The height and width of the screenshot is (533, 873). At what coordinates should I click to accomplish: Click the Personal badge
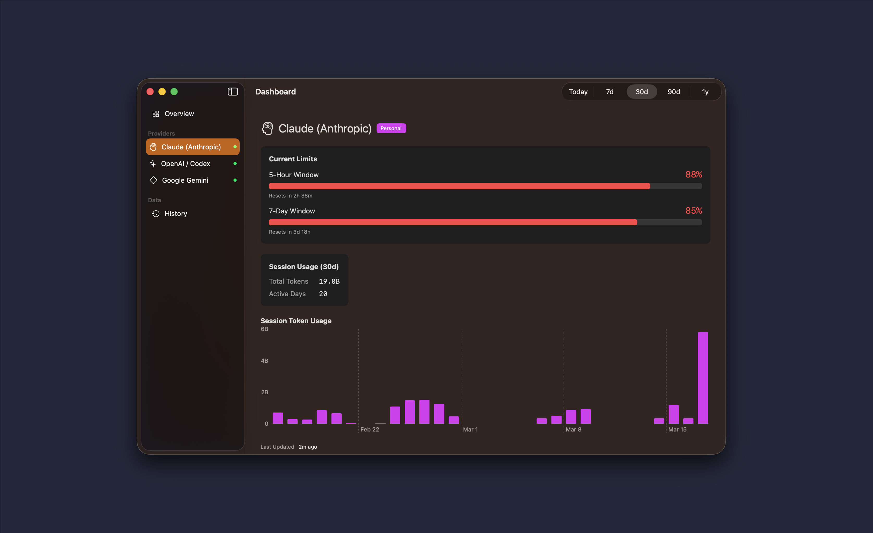391,128
